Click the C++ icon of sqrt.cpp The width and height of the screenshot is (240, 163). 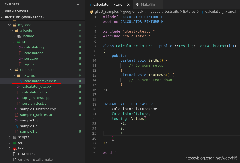[21, 59]
